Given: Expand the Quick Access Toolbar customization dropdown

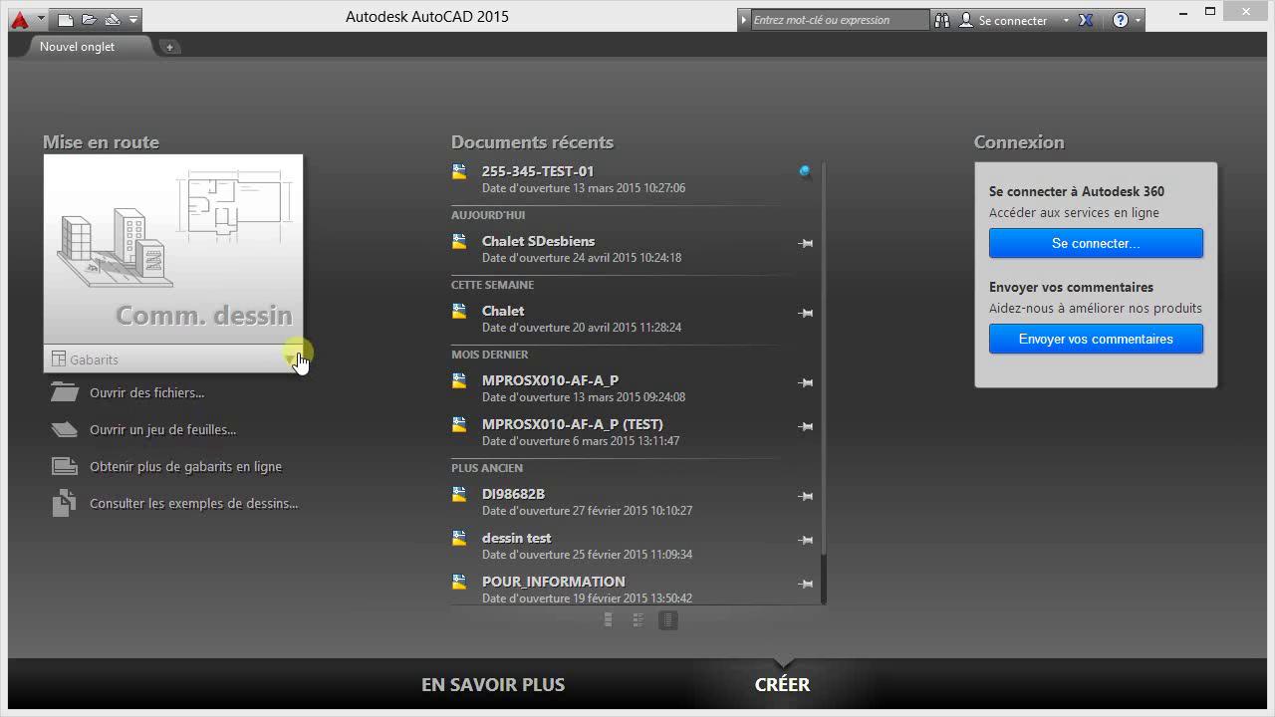Looking at the screenshot, I should [x=133, y=19].
